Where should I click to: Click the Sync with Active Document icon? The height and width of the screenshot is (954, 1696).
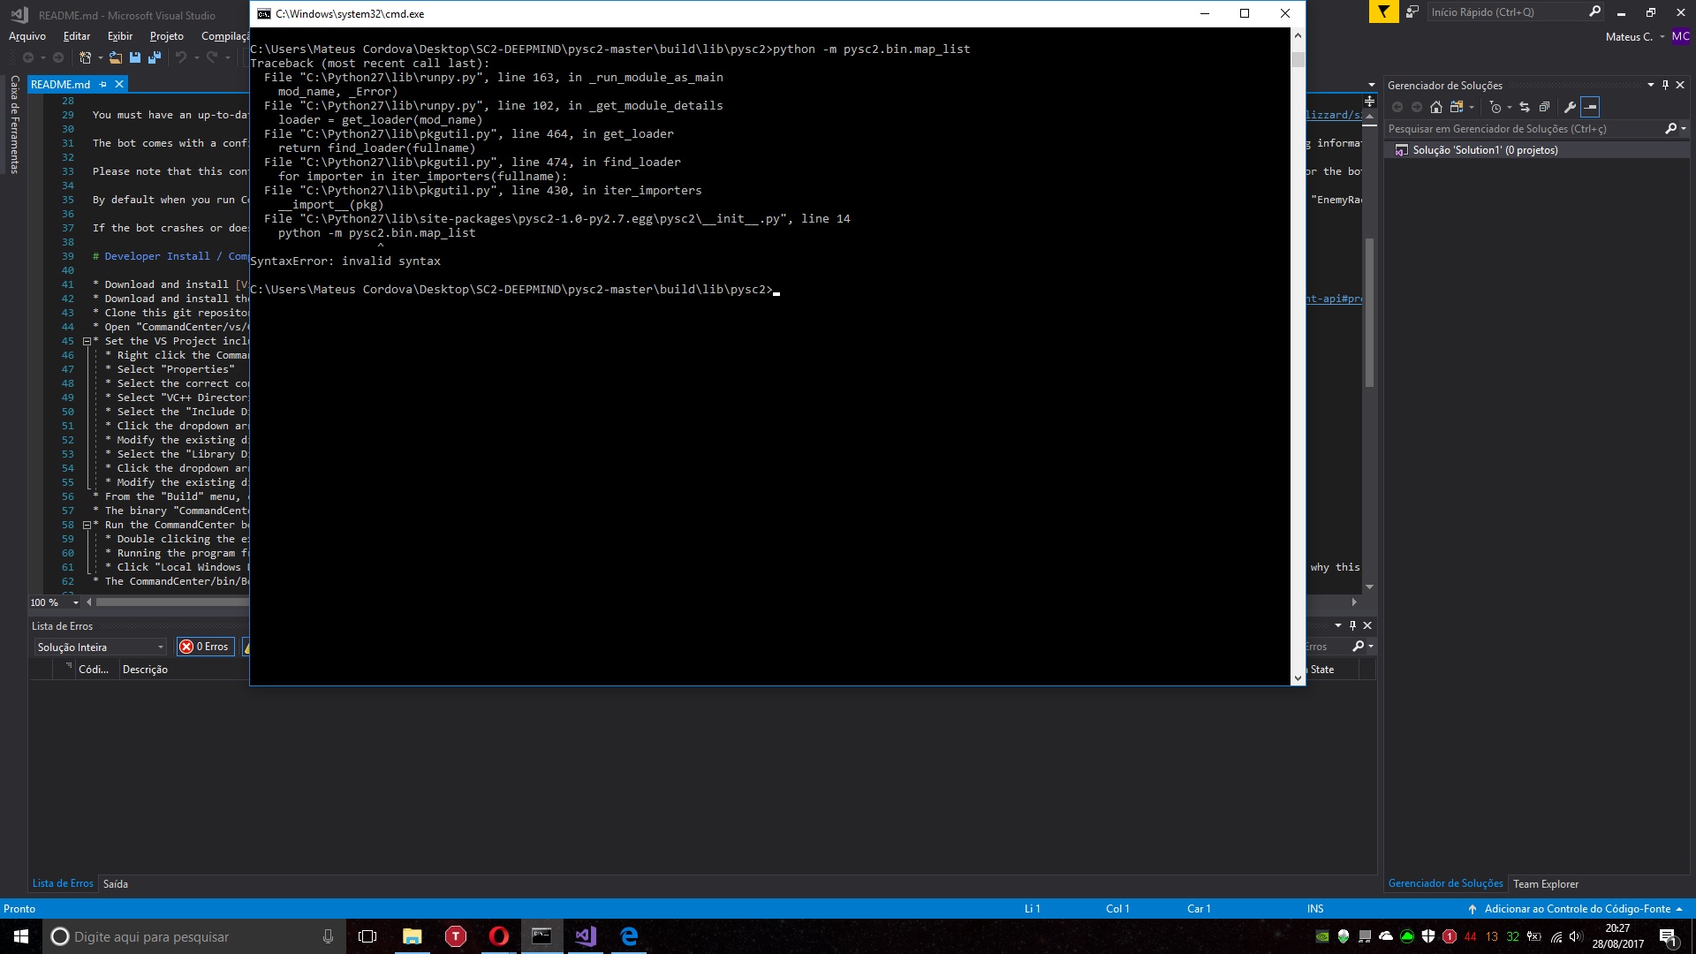tap(1525, 107)
